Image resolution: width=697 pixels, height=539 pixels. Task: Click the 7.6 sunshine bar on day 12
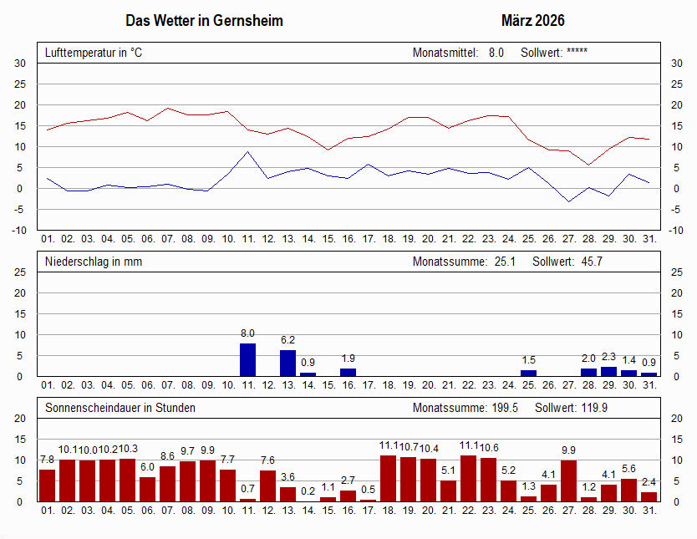(x=267, y=486)
